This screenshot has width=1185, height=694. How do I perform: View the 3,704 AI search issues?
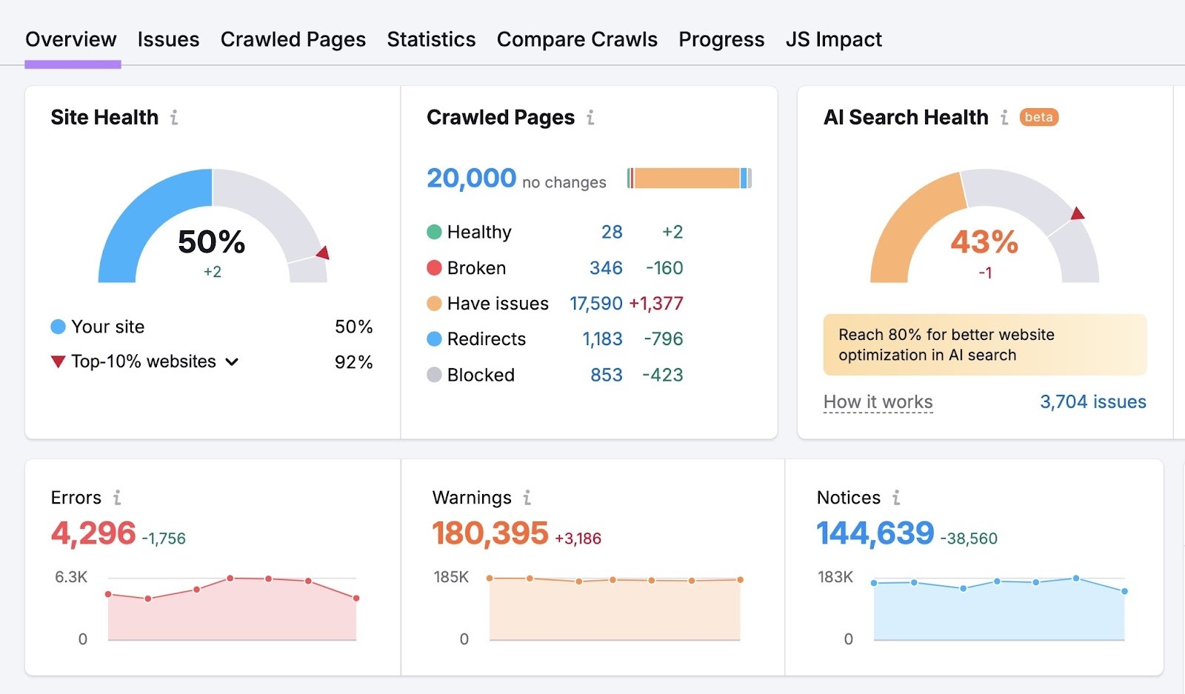pyautogui.click(x=1092, y=401)
